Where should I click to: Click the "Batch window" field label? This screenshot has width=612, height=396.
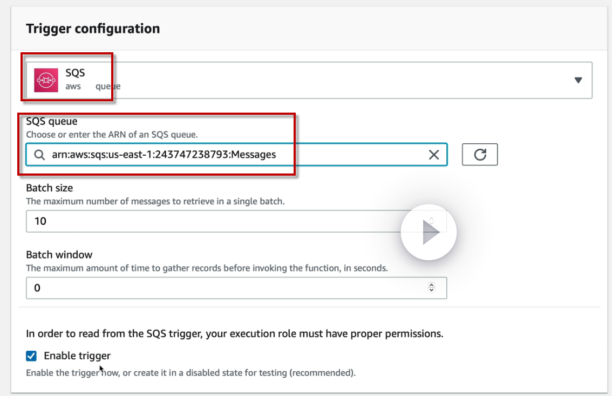click(x=59, y=254)
